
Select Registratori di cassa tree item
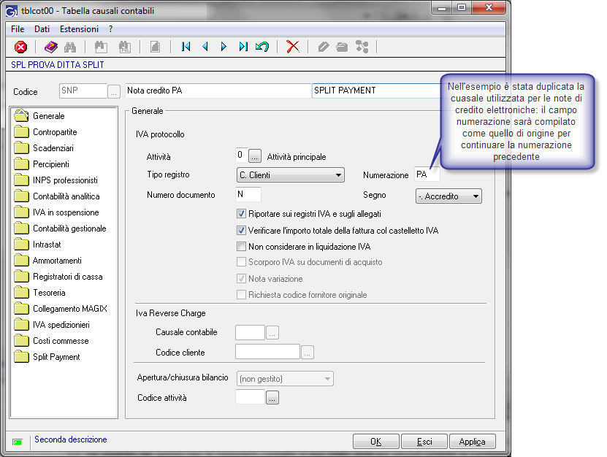[67, 277]
